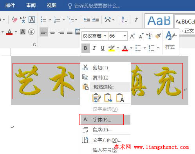Click the Clear All Formatting eraser icon
This screenshot has height=154, width=195.
(14, 20)
